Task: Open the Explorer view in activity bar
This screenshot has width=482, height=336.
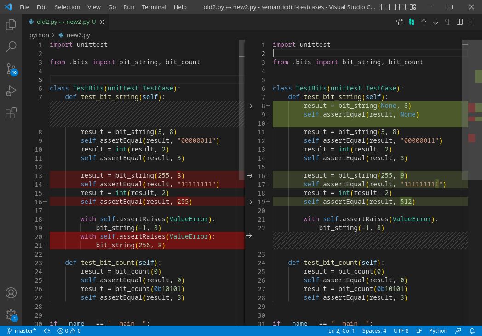Action: 11,24
